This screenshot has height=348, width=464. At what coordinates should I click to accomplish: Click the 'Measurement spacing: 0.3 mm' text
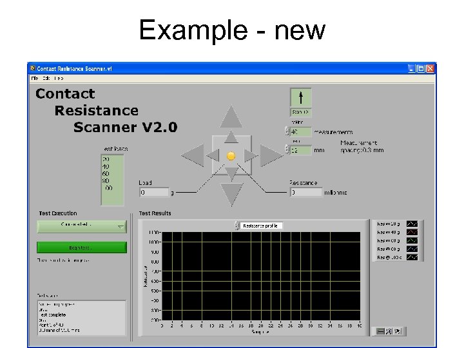(x=362, y=146)
